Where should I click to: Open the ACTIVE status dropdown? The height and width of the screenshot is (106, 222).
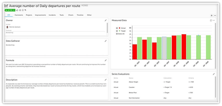(10, 10)
